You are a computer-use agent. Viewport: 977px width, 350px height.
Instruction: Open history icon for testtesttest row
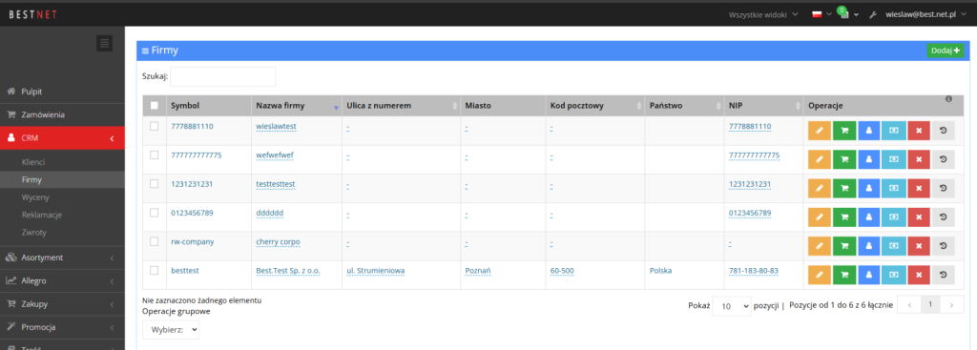(x=943, y=188)
